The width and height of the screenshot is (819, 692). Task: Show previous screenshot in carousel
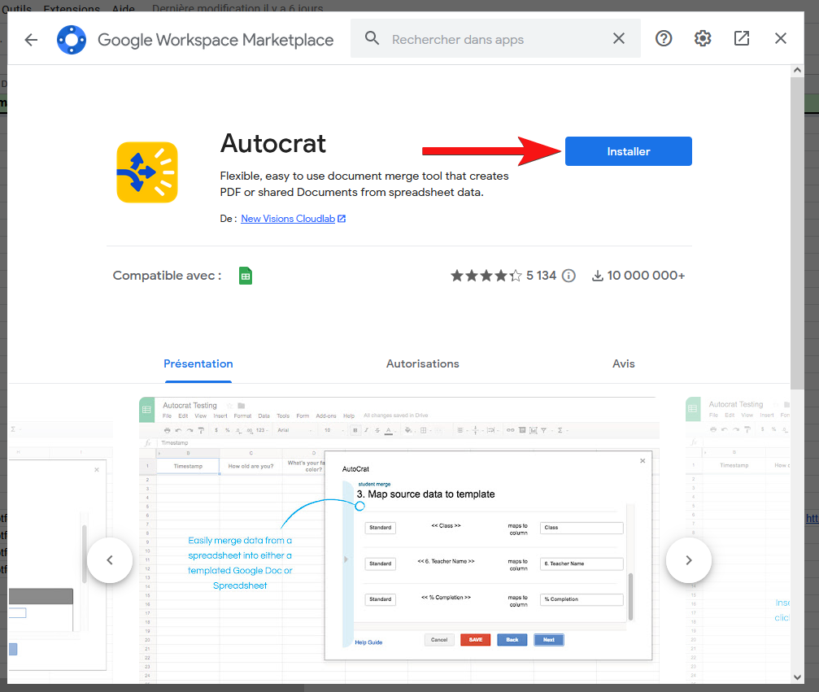click(110, 560)
